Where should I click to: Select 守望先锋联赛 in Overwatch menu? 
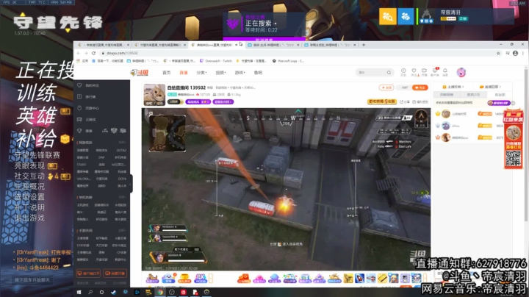37,155
